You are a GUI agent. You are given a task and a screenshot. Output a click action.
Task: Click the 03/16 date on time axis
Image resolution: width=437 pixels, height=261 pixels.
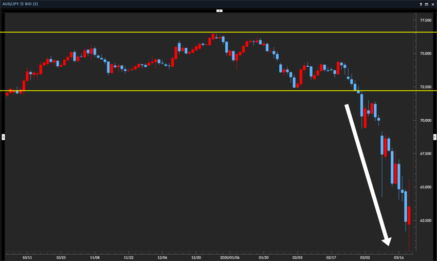398,256
